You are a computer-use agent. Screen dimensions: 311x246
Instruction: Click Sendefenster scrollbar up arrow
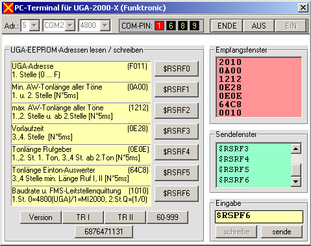point(296,149)
